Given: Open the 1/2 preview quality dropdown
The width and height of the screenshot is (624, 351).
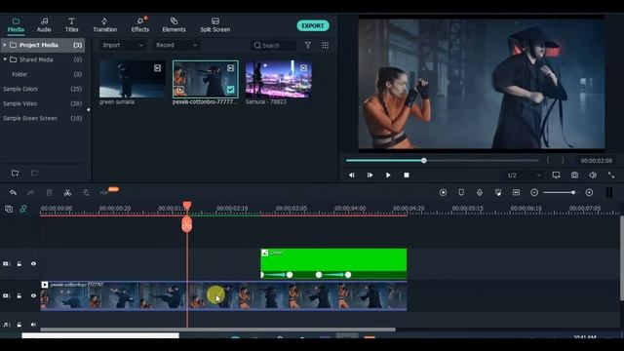Looking at the screenshot, I should pos(524,175).
